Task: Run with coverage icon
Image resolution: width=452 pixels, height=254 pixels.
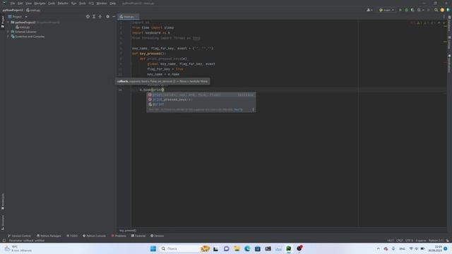Action: pos(412,10)
